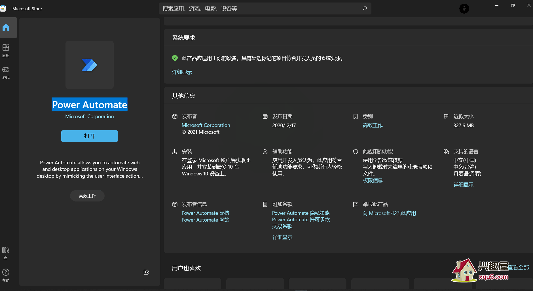Screen dimensions: 533x291
Task: Click the 丹麦语(丹麦) language entry
Action: coord(467,174)
